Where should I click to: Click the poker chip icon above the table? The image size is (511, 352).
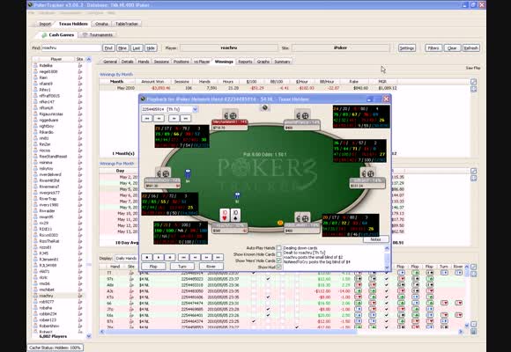[265, 107]
